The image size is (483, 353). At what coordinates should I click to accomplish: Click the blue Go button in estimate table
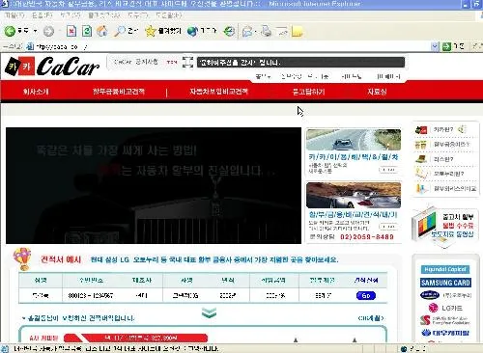tap(366, 295)
